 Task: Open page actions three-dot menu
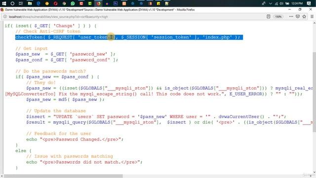tap(291, 17)
